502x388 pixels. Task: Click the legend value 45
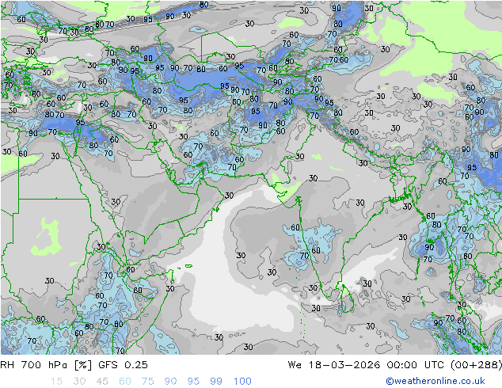(x=102, y=382)
